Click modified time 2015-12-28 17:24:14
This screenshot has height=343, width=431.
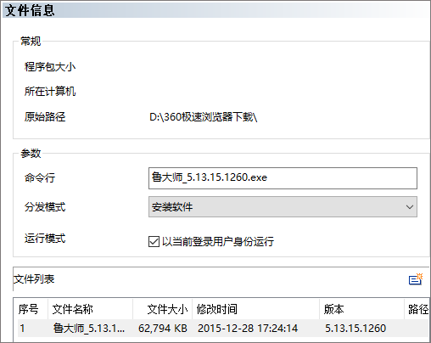click(248, 329)
